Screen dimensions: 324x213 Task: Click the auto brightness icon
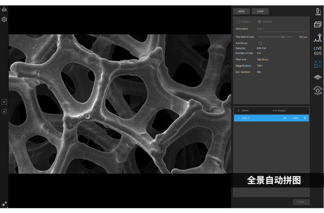[x=4, y=204]
